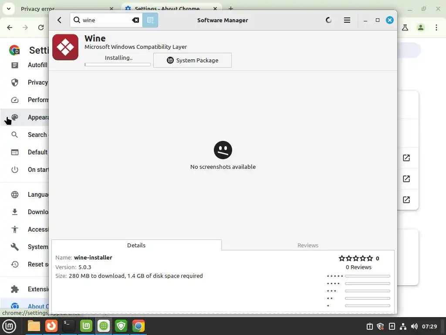The height and width of the screenshot is (335, 446).
Task: Toggle search in descriptions button
Action: pos(150,20)
